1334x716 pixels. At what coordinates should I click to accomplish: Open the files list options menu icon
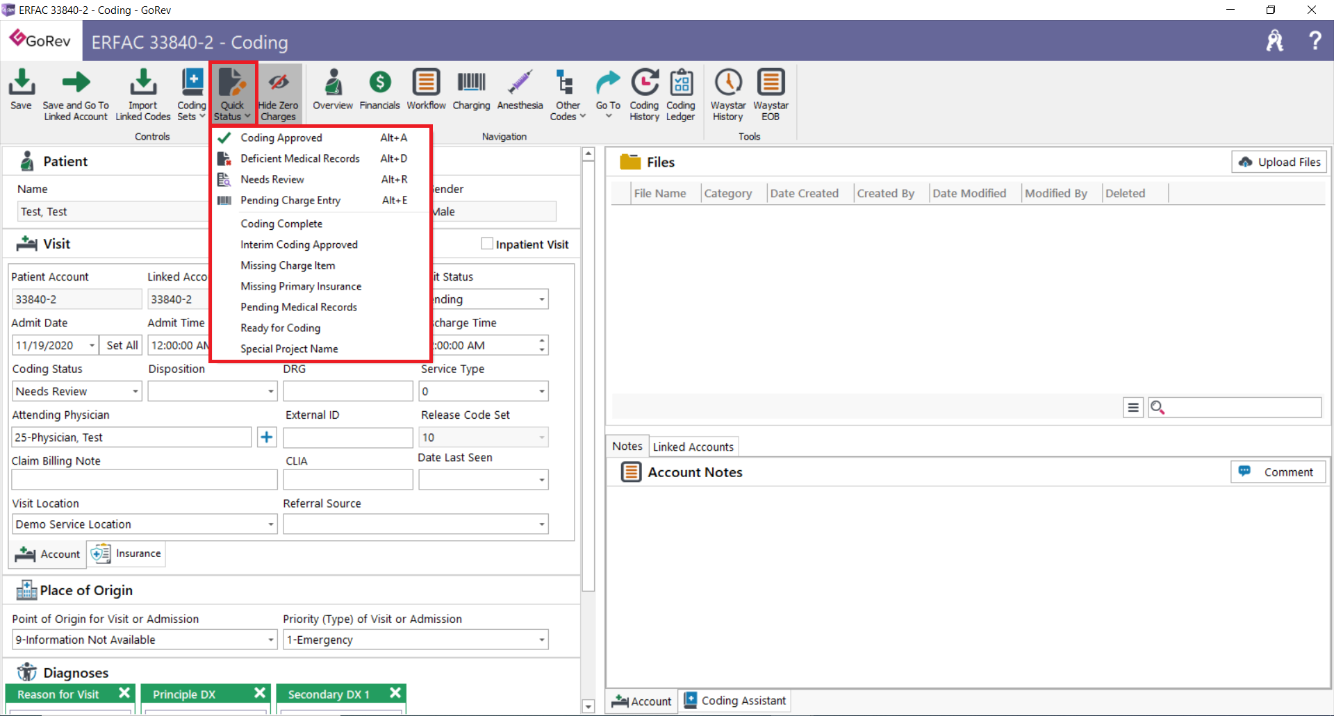point(1133,408)
